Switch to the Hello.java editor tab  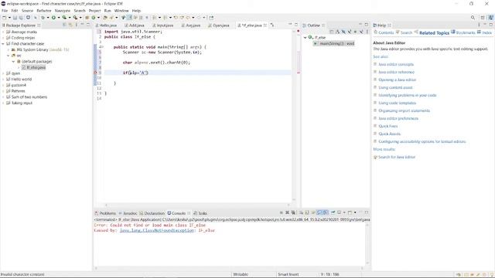point(106,25)
